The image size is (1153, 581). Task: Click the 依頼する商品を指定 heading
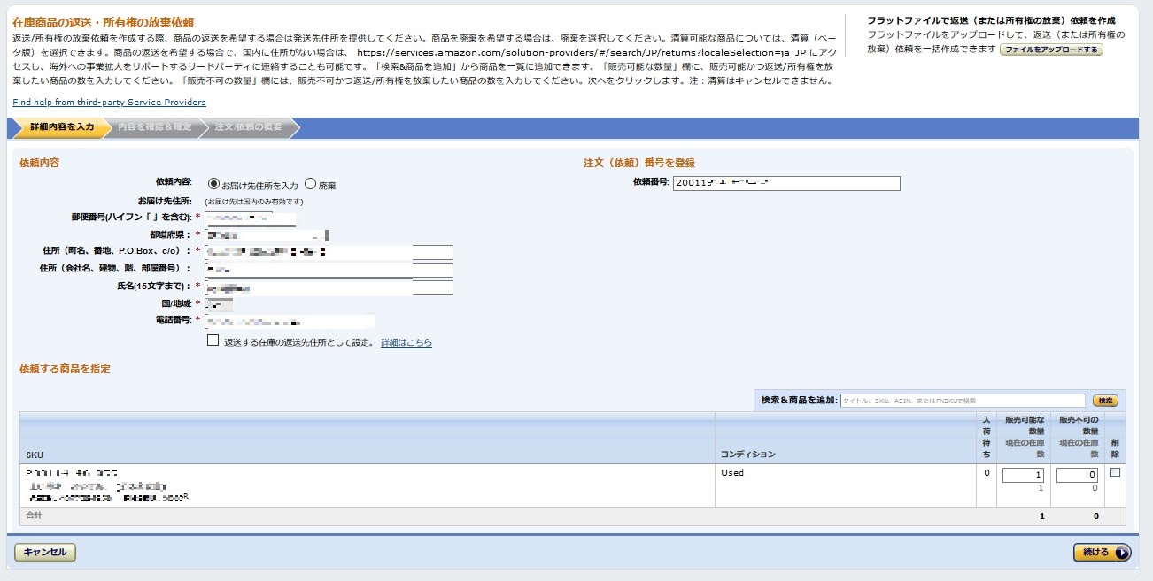(x=65, y=369)
